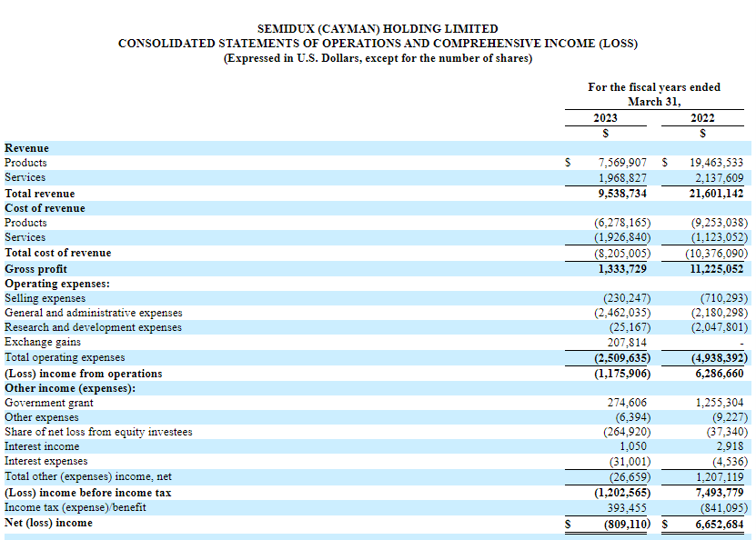Click government grant value 274,606
Screen dimensions: 756x540
point(627,403)
